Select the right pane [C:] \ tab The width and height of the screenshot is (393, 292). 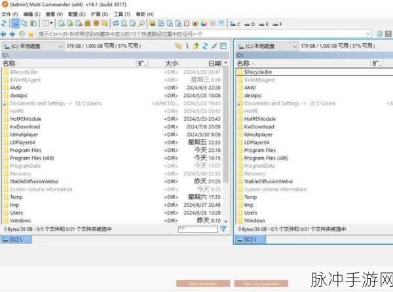point(250,239)
